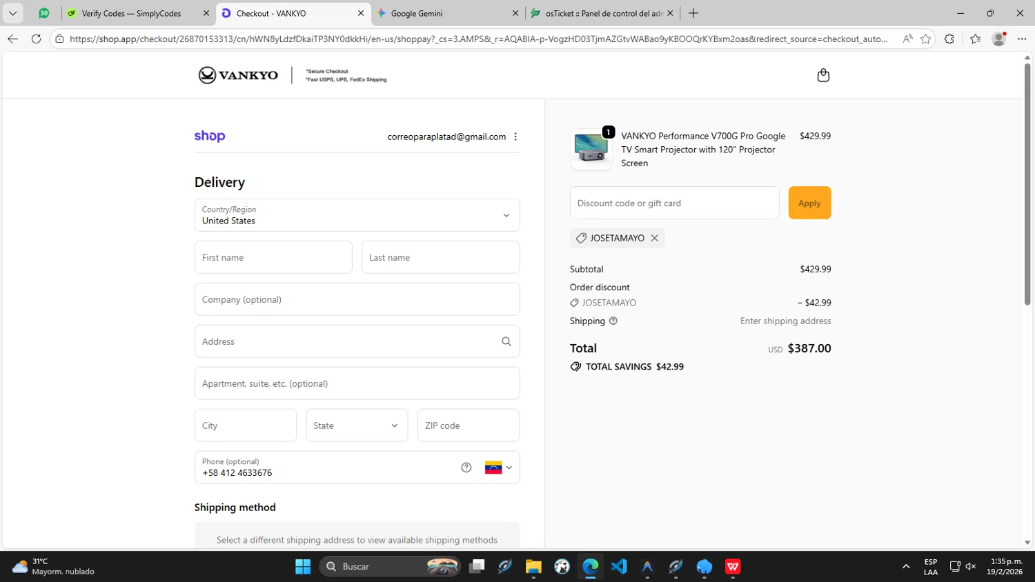Focus the Last name field

tap(440, 257)
